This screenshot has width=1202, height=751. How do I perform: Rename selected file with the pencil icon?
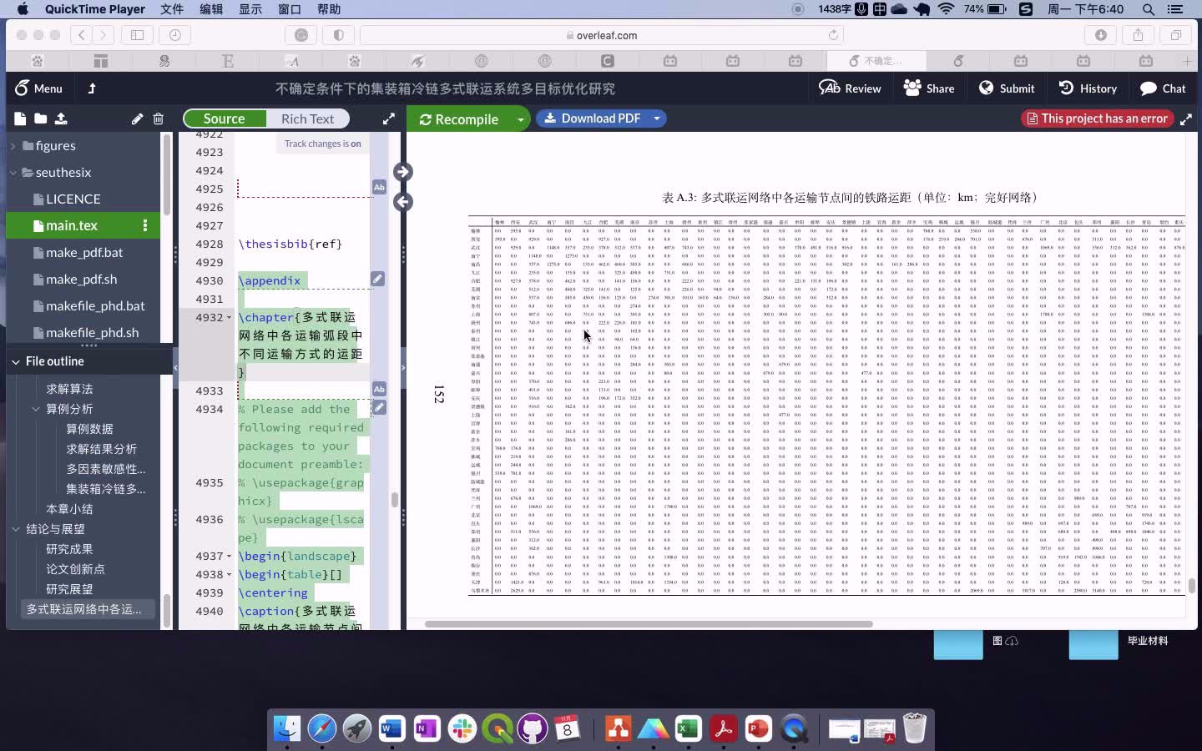point(137,119)
